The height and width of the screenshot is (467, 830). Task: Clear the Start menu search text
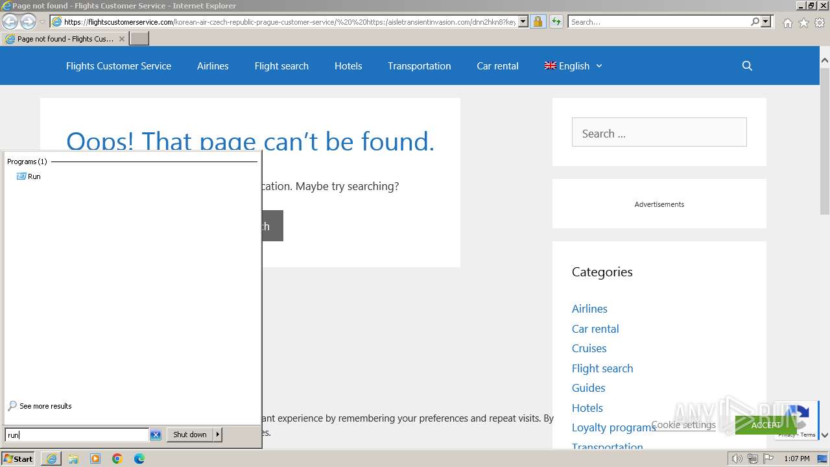click(156, 435)
